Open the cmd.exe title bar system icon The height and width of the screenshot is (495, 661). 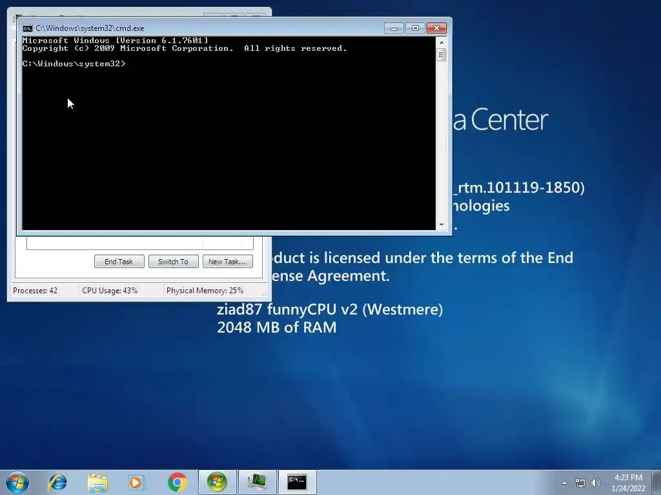[28, 28]
